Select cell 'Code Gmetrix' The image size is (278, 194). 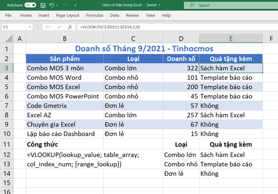65,105
